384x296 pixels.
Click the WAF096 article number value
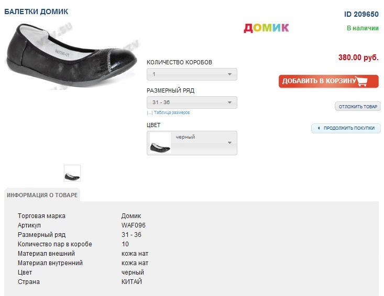pyautogui.click(x=134, y=225)
